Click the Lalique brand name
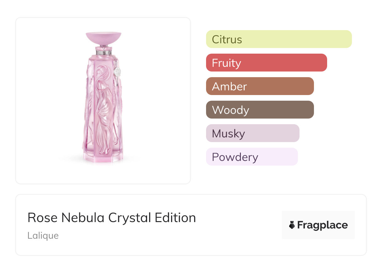 point(43,236)
